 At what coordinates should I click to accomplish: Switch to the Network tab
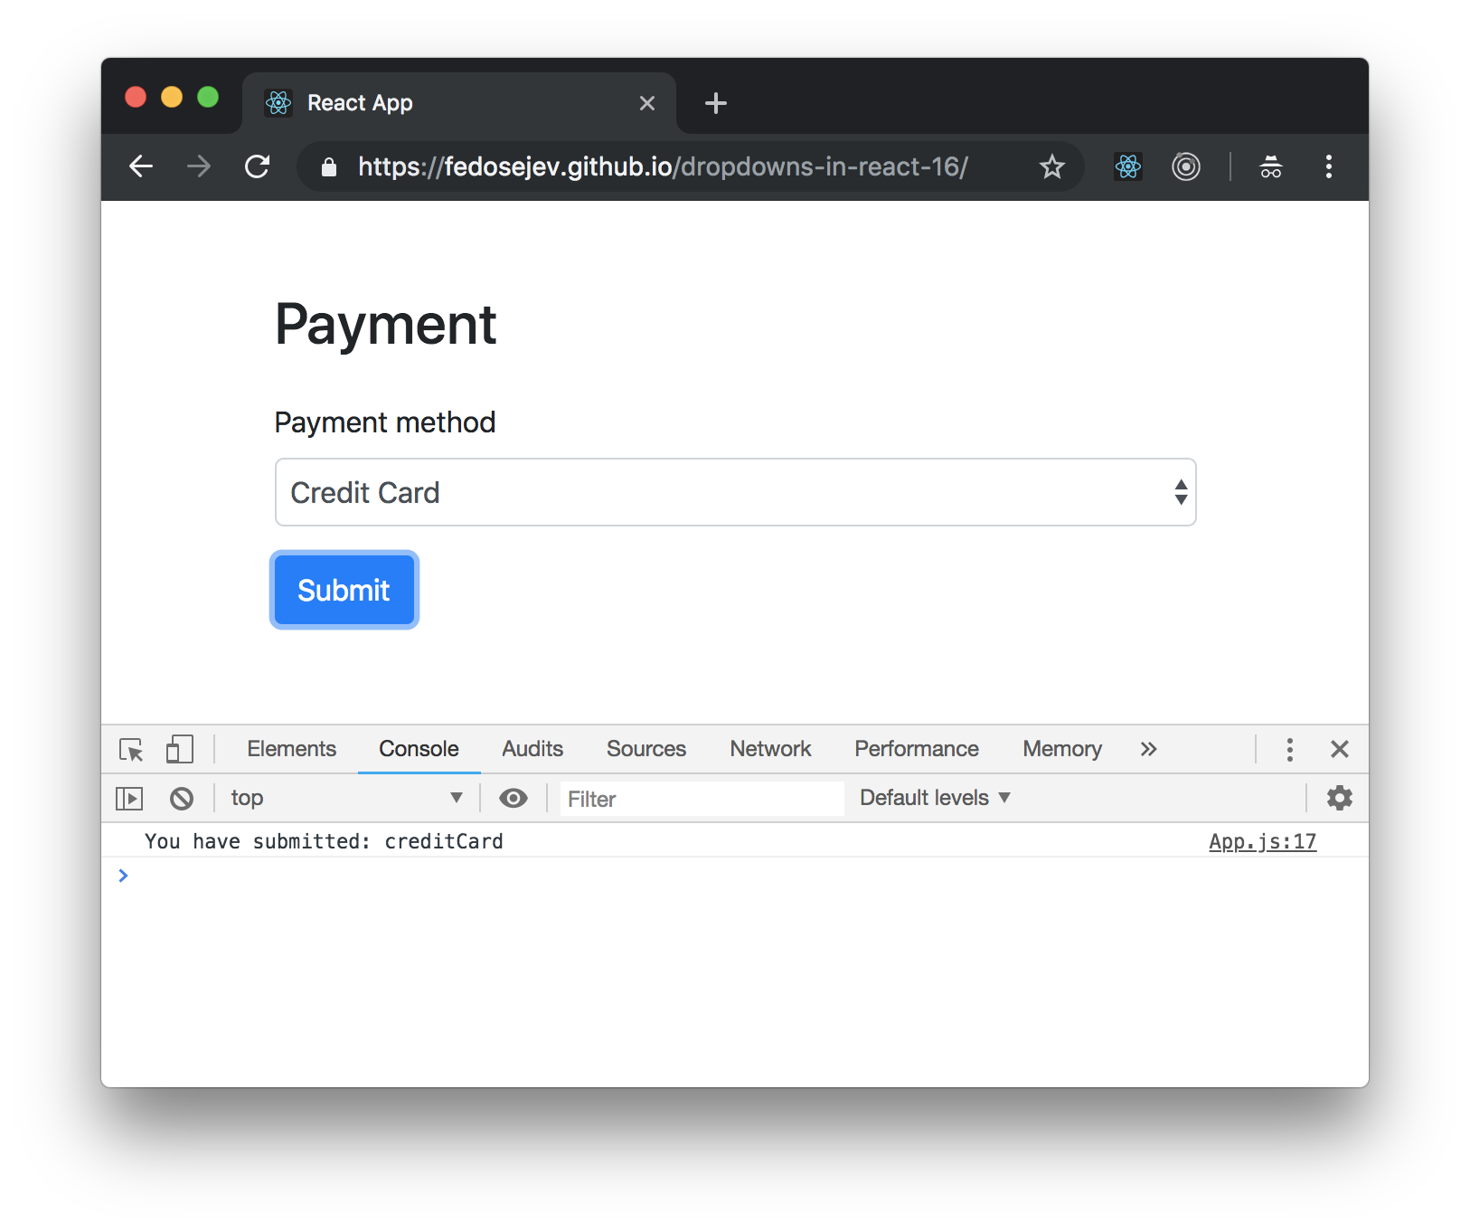tap(769, 749)
